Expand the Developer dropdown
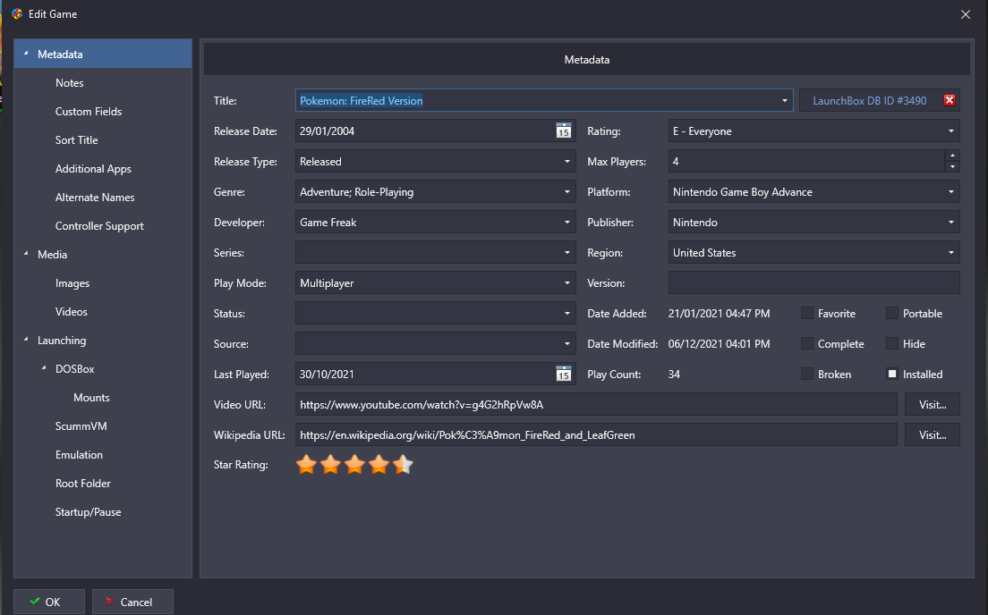Image resolution: width=988 pixels, height=615 pixels. point(567,223)
